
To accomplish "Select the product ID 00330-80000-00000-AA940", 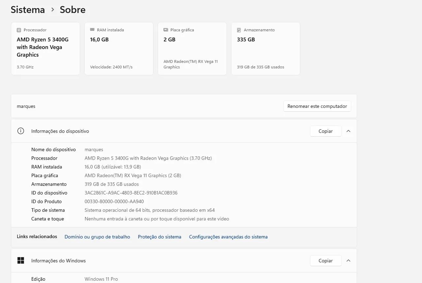I will (x=114, y=202).
